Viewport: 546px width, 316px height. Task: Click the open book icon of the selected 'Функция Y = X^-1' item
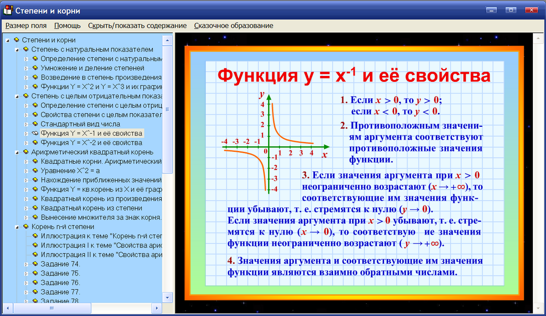[x=35, y=133]
